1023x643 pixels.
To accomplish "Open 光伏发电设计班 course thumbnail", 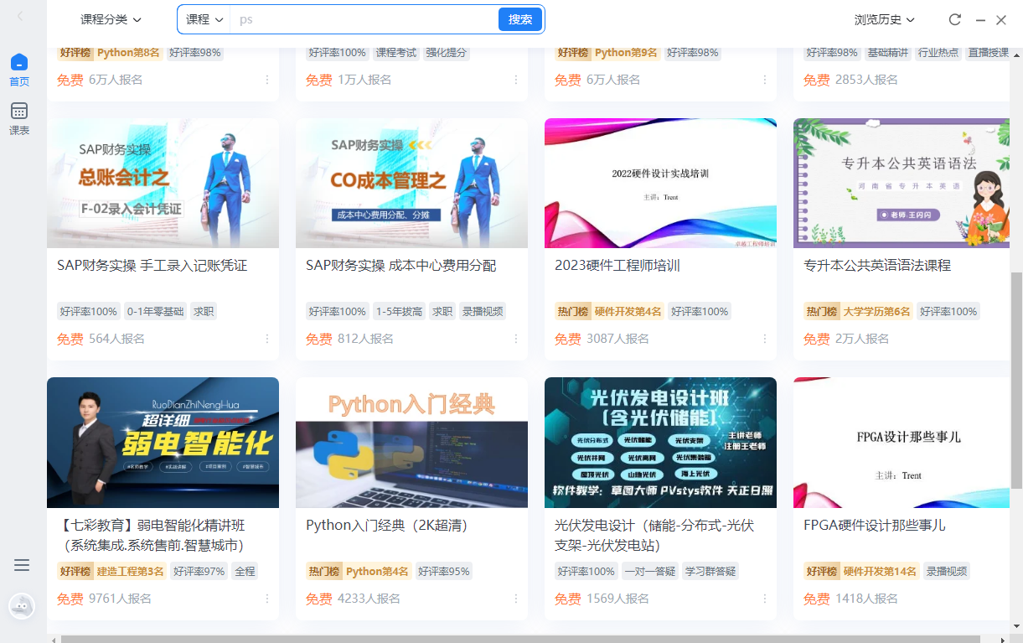I will pyautogui.click(x=660, y=443).
